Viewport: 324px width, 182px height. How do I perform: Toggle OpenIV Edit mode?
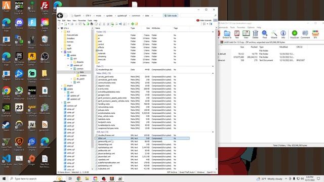[x=171, y=16]
